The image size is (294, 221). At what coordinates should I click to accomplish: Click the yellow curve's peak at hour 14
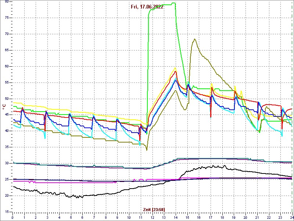click(176, 68)
